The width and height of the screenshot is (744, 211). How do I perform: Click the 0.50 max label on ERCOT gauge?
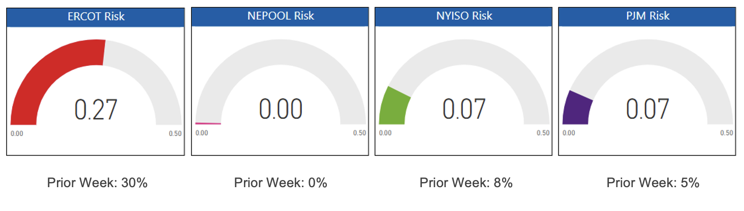(x=175, y=133)
